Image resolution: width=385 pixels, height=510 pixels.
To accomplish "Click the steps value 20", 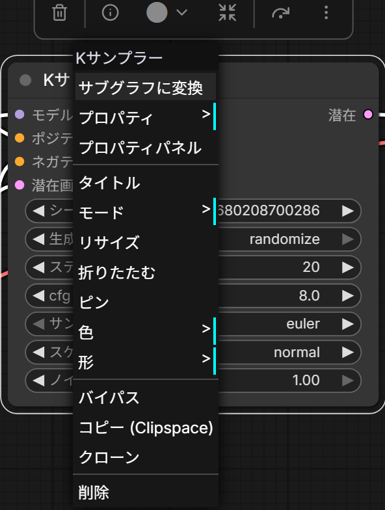I will pos(311,267).
